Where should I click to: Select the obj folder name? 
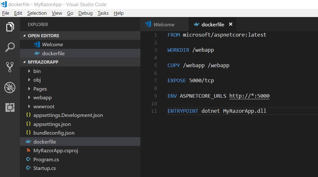pos(37,80)
